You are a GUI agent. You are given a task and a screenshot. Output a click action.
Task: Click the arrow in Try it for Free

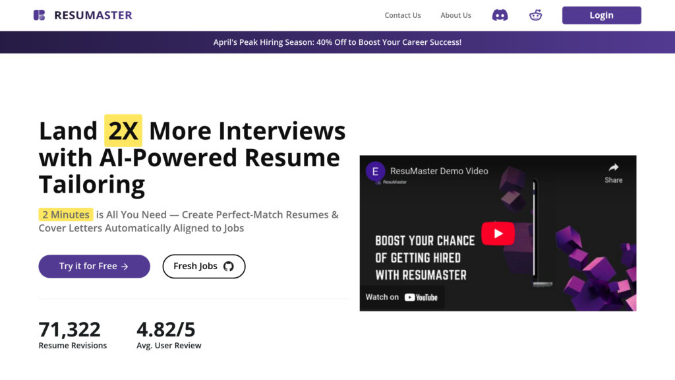(125, 267)
